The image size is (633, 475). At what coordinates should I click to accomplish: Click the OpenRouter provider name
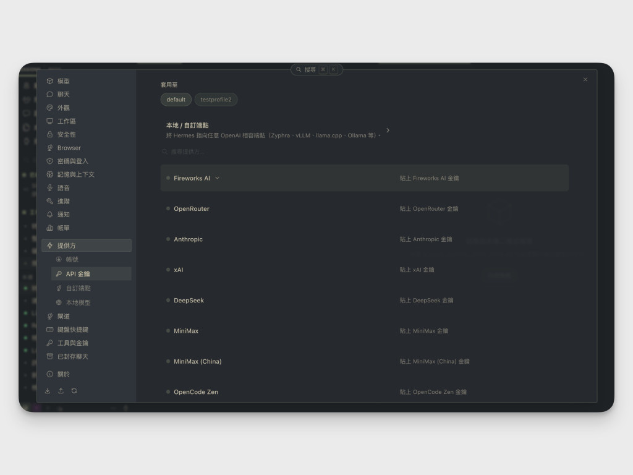(192, 209)
